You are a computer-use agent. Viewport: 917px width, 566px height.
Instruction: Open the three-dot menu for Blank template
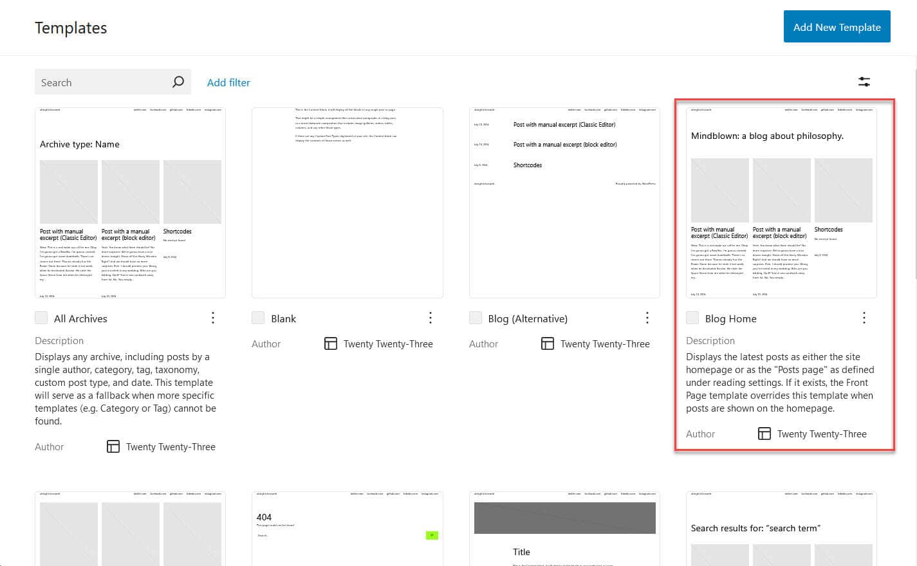pyautogui.click(x=431, y=318)
